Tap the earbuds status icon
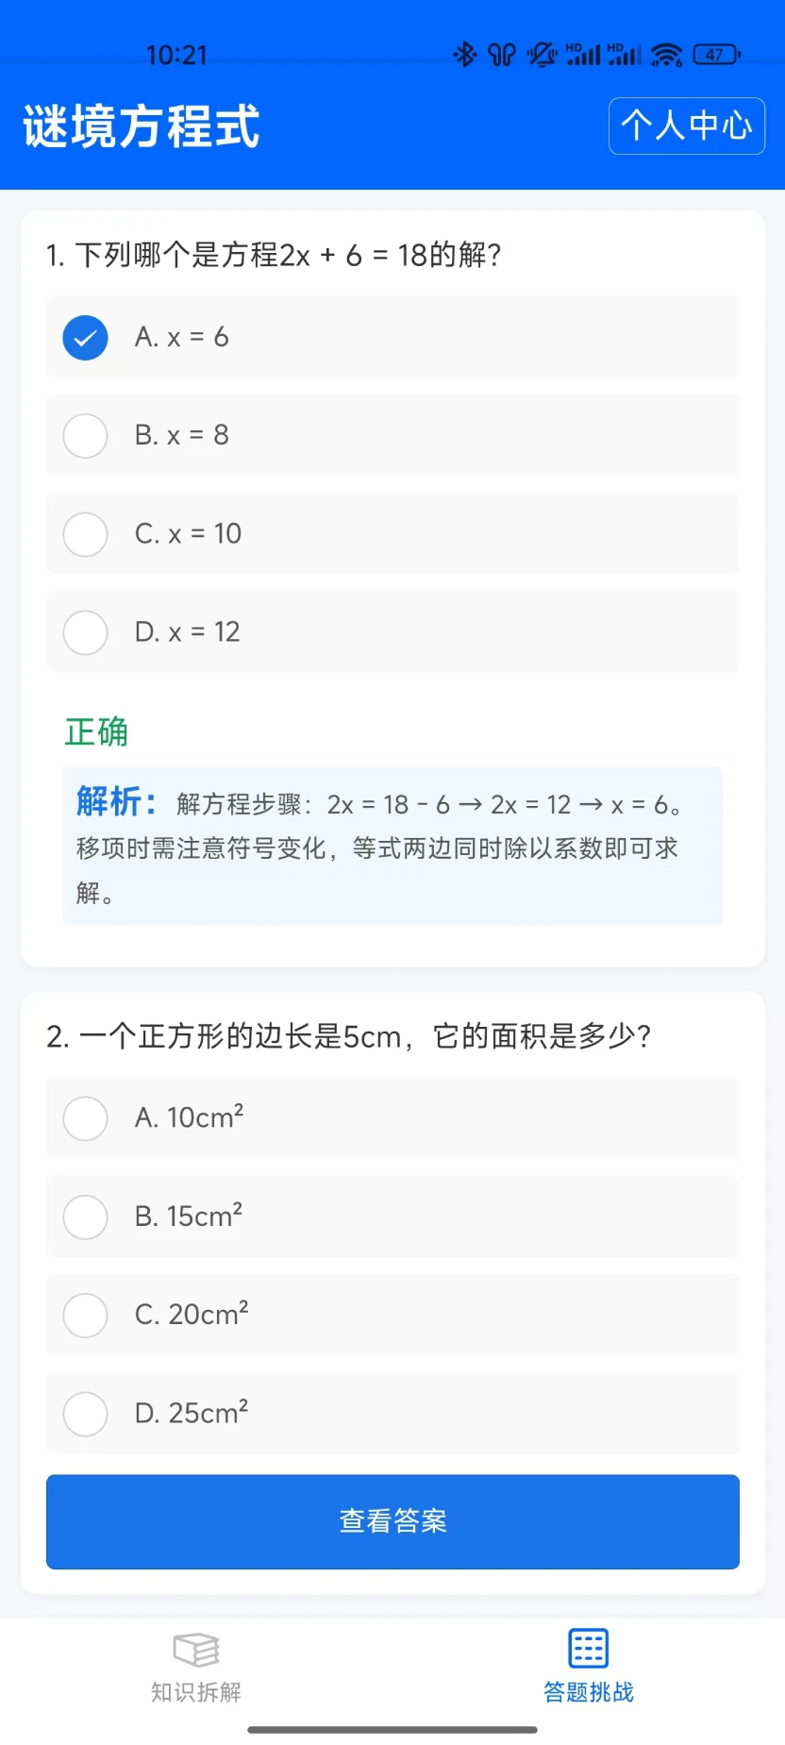This screenshot has width=785, height=1745. tap(502, 55)
